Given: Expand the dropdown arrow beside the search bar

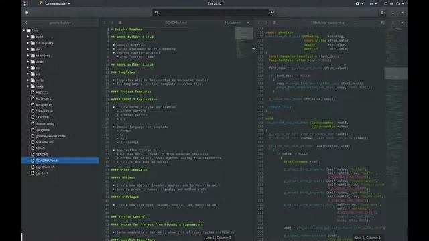Looking at the screenshot, I should click(273, 12).
